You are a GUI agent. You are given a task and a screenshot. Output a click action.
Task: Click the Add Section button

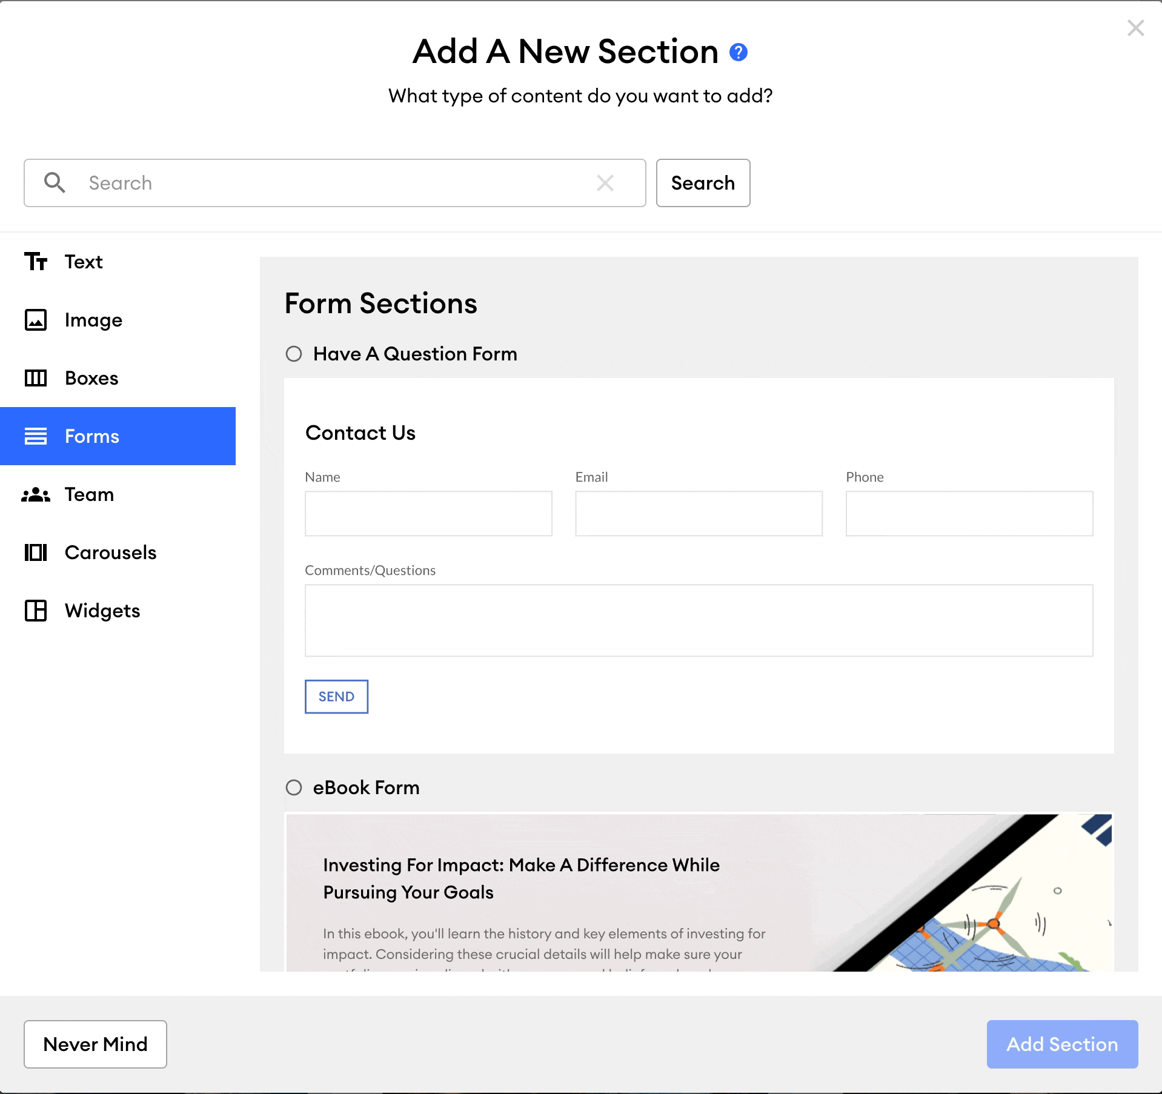tap(1062, 1044)
